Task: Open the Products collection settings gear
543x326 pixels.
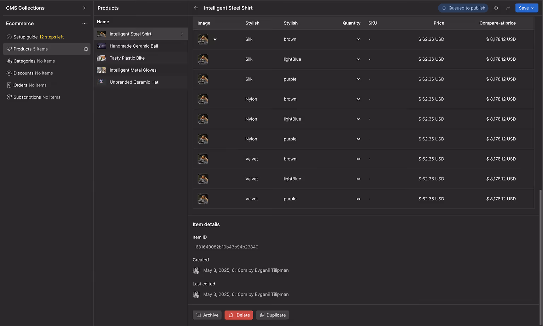Action: (x=86, y=49)
